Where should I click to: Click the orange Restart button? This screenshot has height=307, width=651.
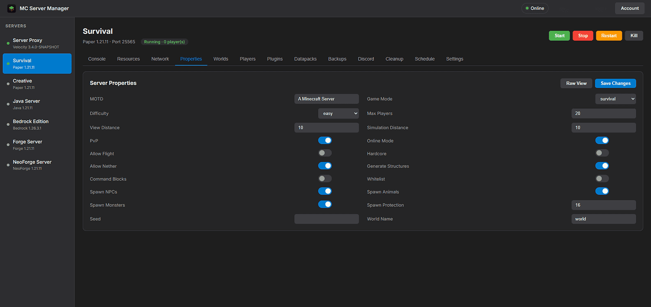pos(609,36)
